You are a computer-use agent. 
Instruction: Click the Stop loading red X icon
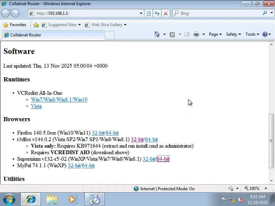(166, 13)
